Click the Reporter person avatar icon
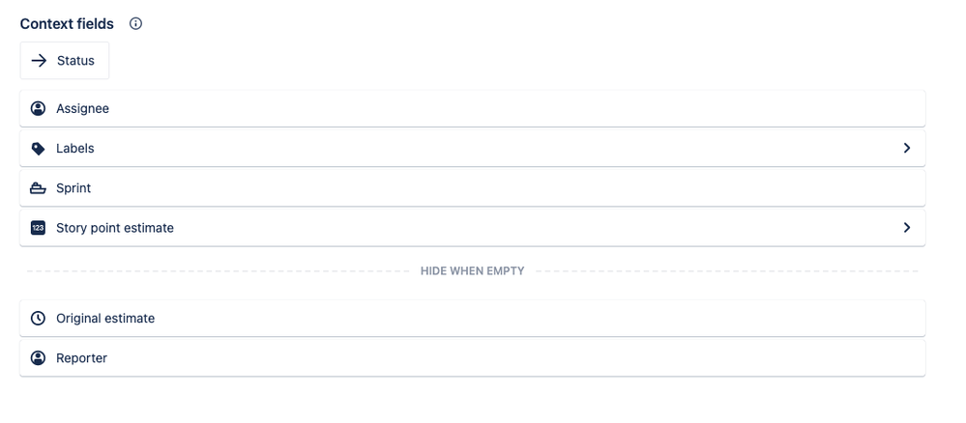Image resolution: width=966 pixels, height=423 pixels. tap(39, 357)
